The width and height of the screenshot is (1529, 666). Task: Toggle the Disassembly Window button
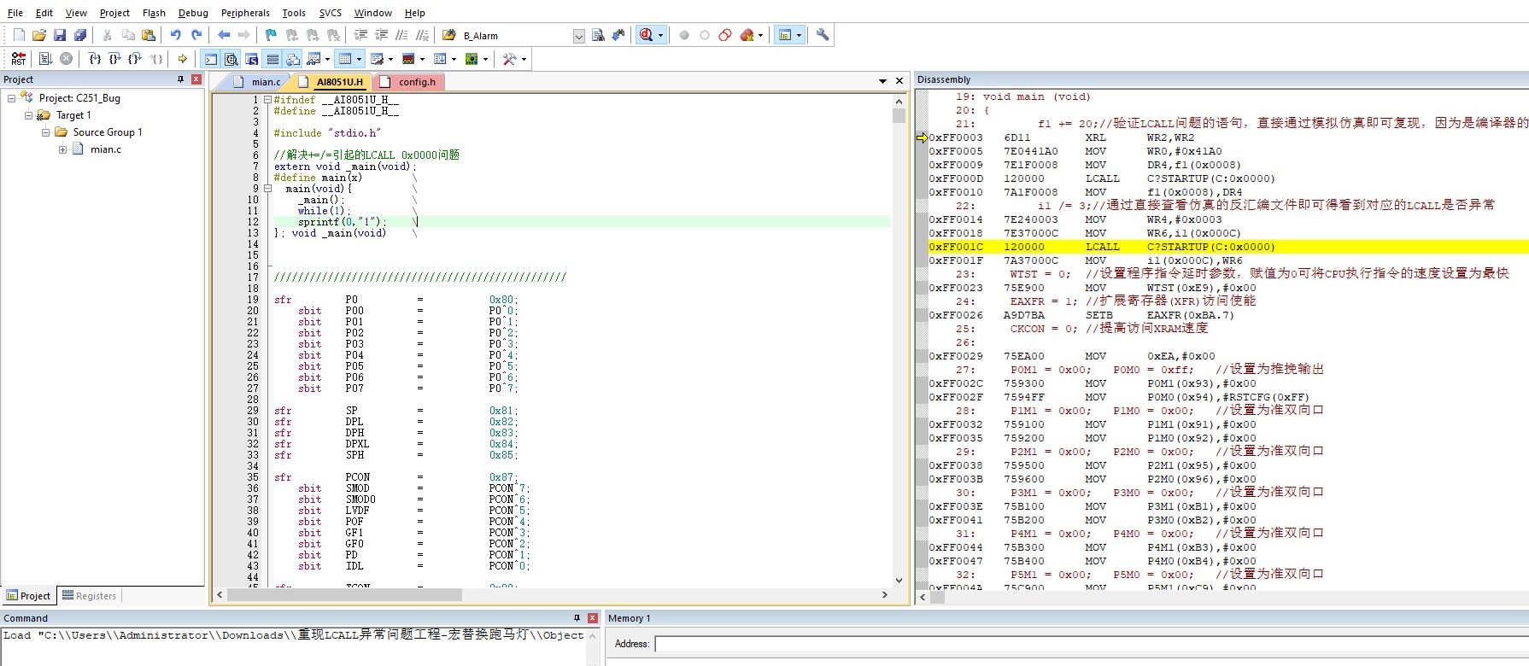[x=231, y=58]
